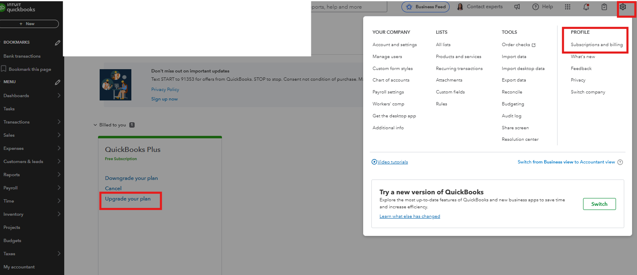
Task: Expand the Inventory menu chevron
Action: (59, 214)
